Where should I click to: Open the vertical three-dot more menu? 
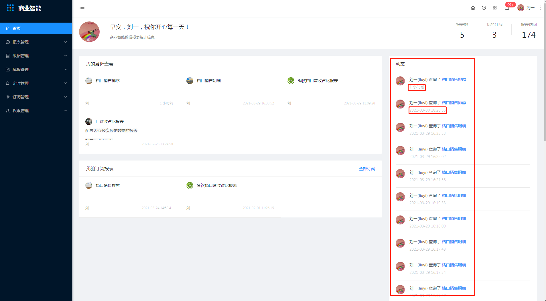(x=541, y=8)
